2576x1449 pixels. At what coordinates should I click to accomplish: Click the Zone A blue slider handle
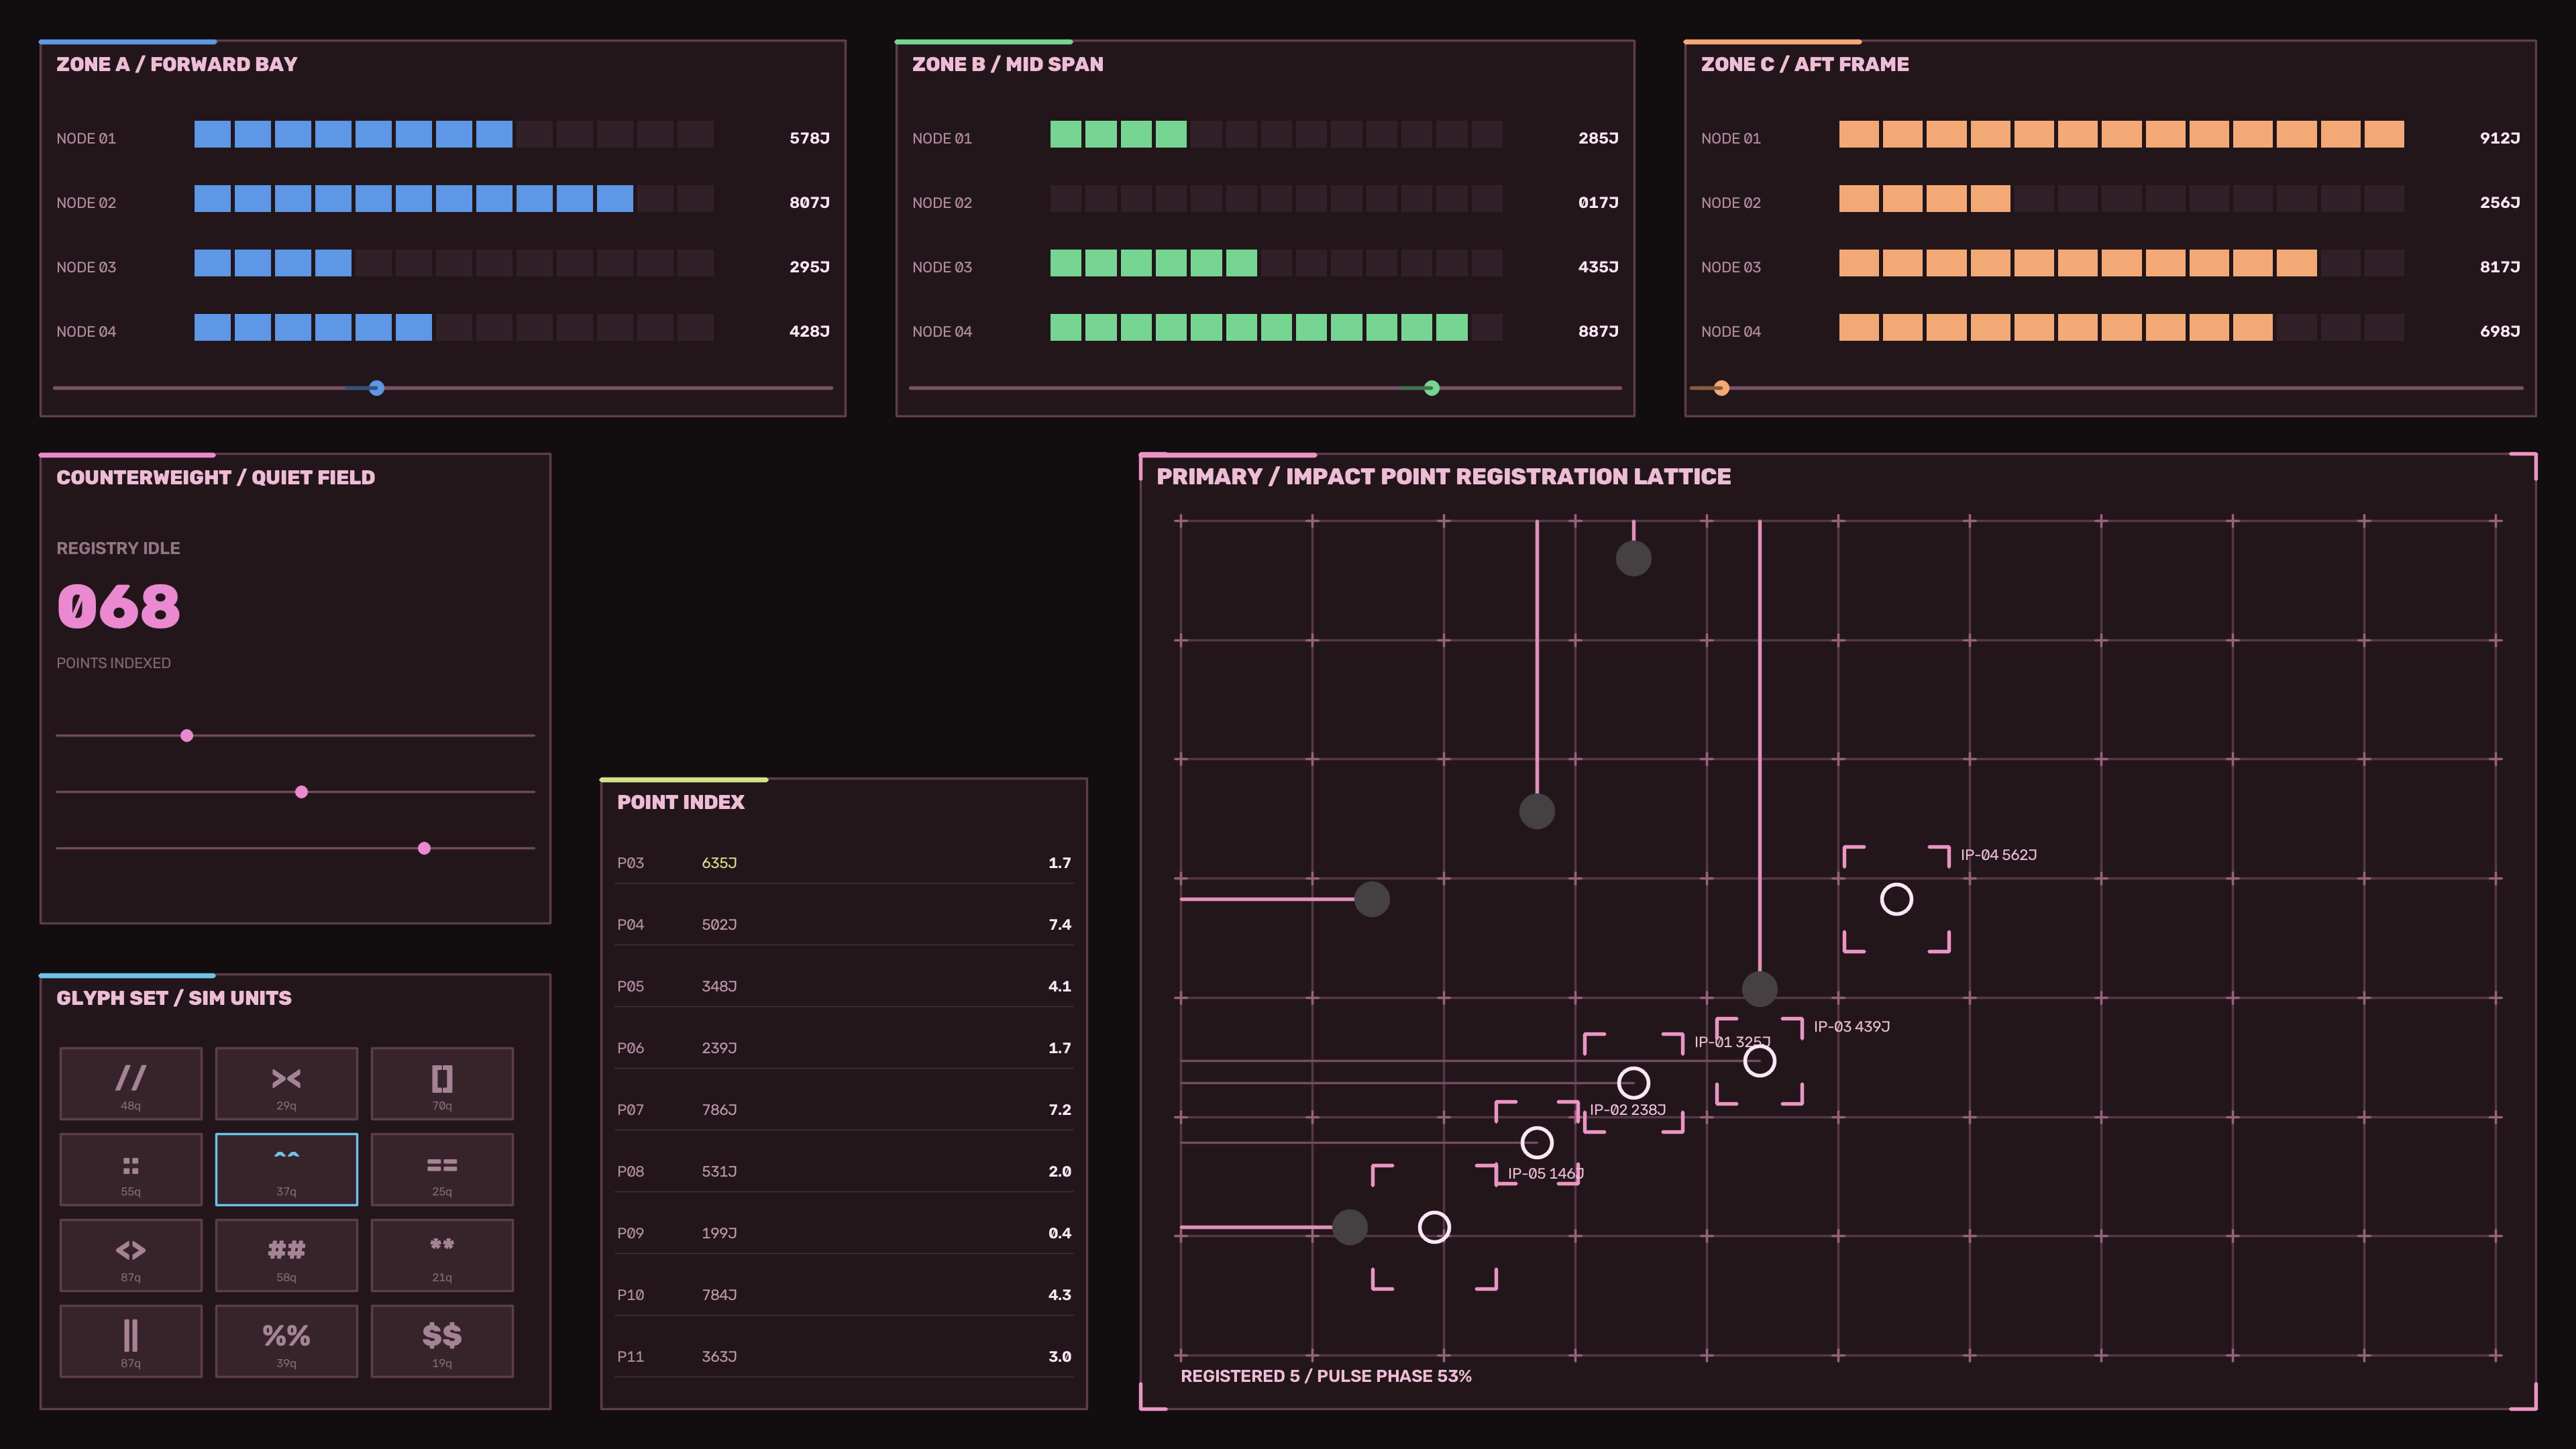point(376,388)
